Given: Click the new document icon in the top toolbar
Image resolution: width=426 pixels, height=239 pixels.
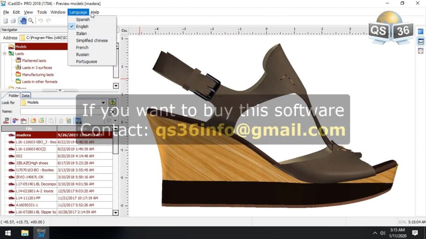Looking at the screenshot, I should (x=6, y=21).
